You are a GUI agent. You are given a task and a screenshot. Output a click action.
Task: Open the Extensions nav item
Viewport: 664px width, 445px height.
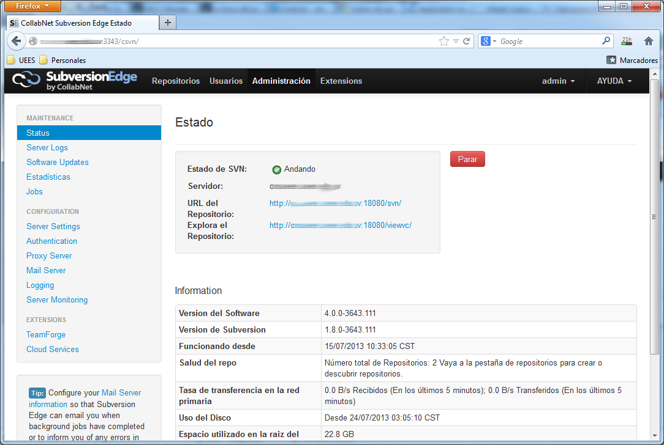(x=341, y=81)
